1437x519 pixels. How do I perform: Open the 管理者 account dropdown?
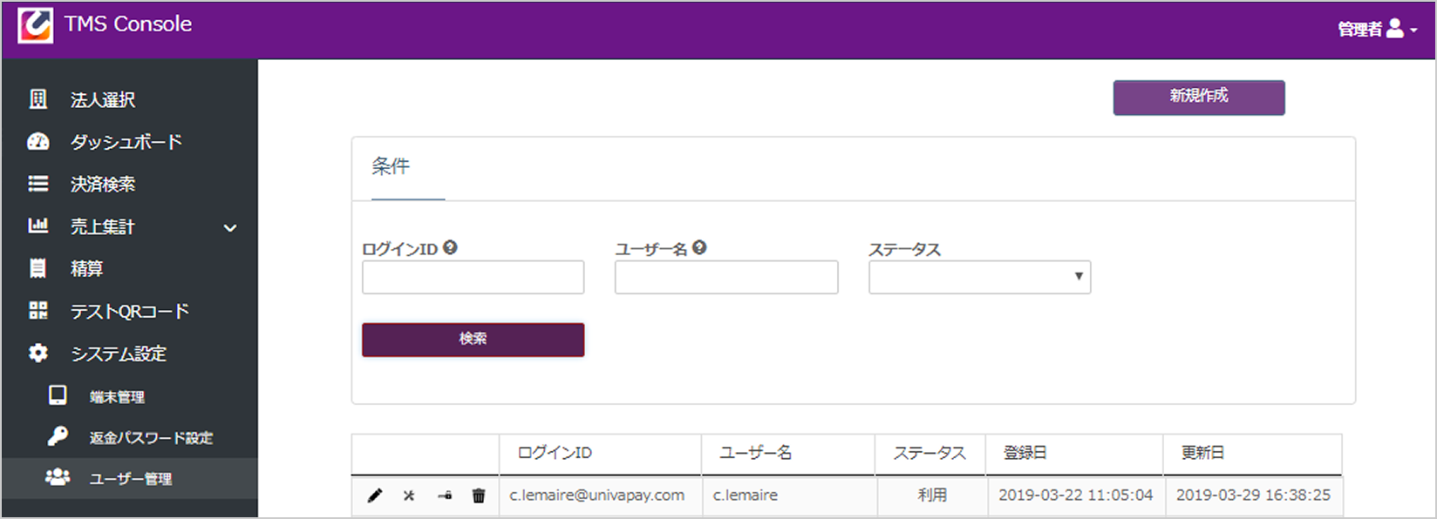1377,29
